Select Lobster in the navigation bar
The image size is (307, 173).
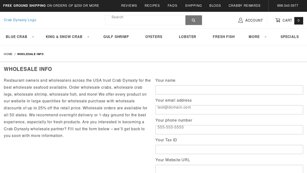coord(187,37)
